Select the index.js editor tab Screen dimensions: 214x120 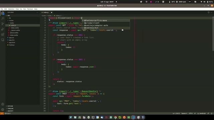[x=47, y=12]
